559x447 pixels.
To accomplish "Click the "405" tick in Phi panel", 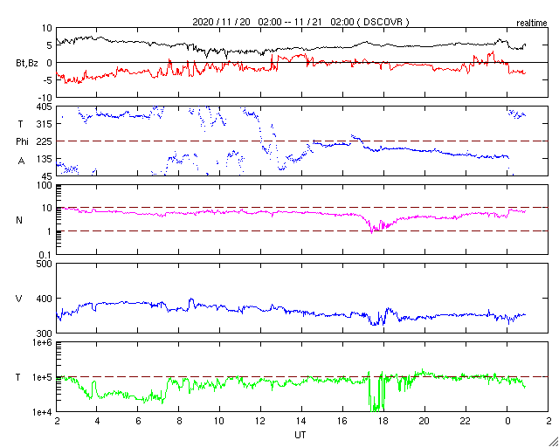I will coord(45,107).
